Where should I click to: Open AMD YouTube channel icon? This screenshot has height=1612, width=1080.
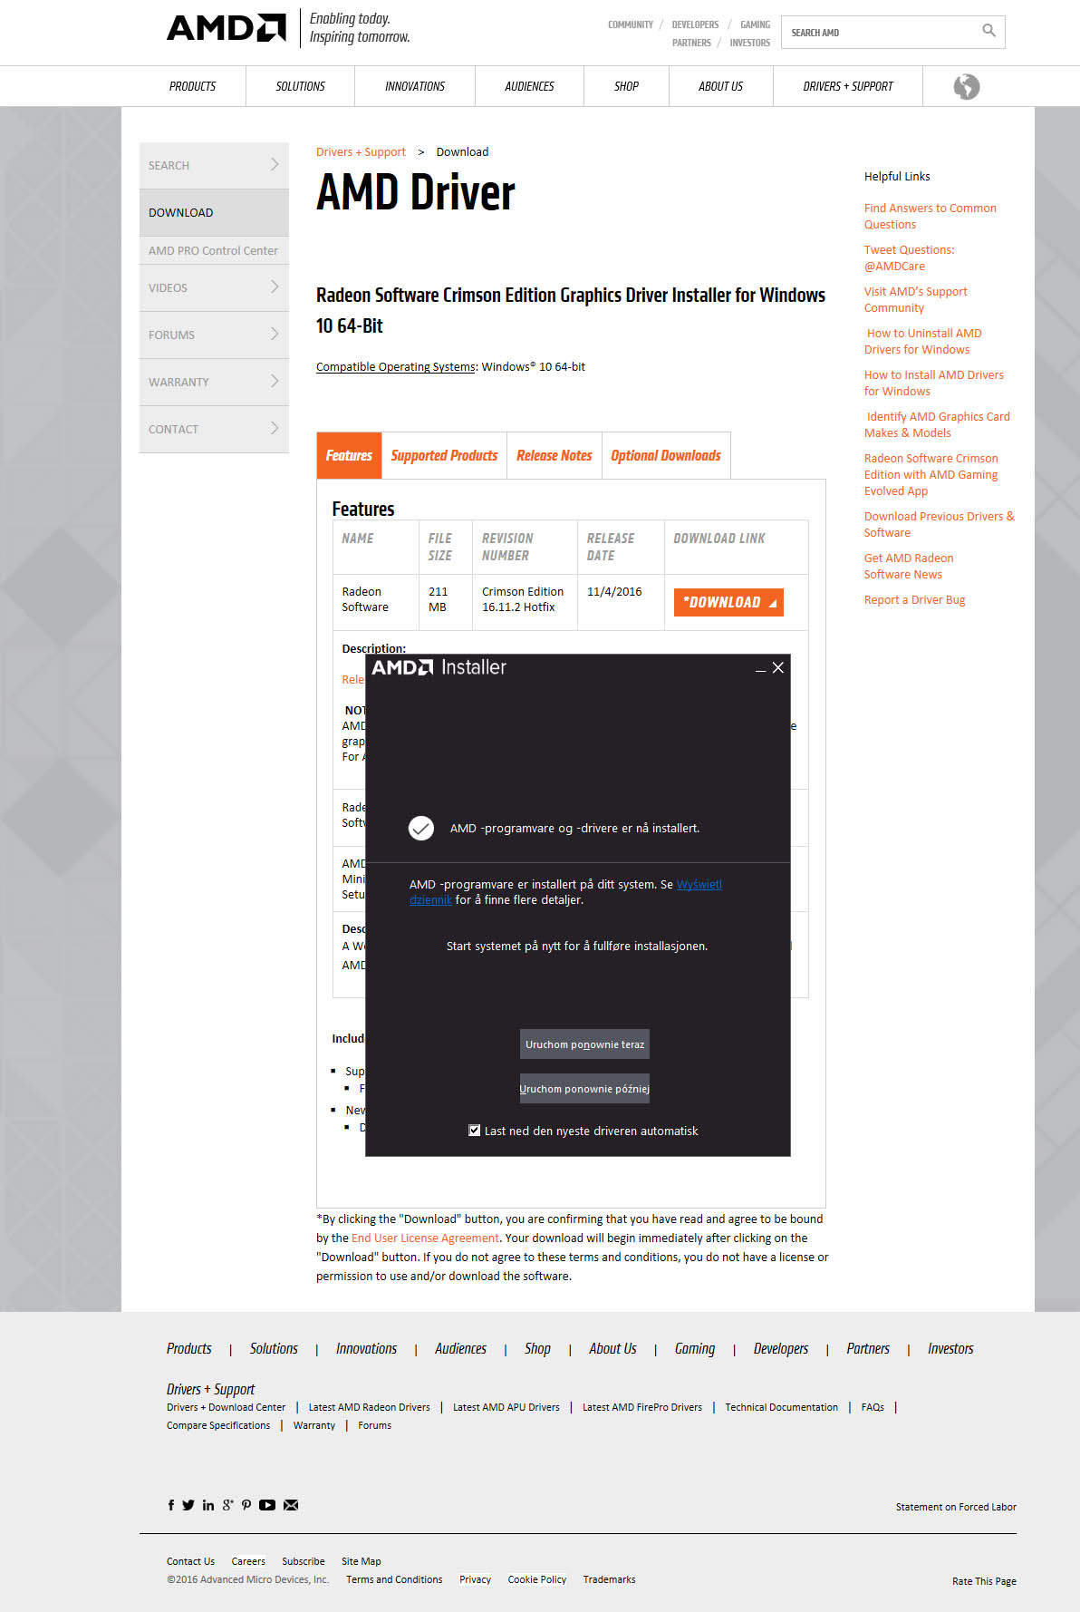267,1505
